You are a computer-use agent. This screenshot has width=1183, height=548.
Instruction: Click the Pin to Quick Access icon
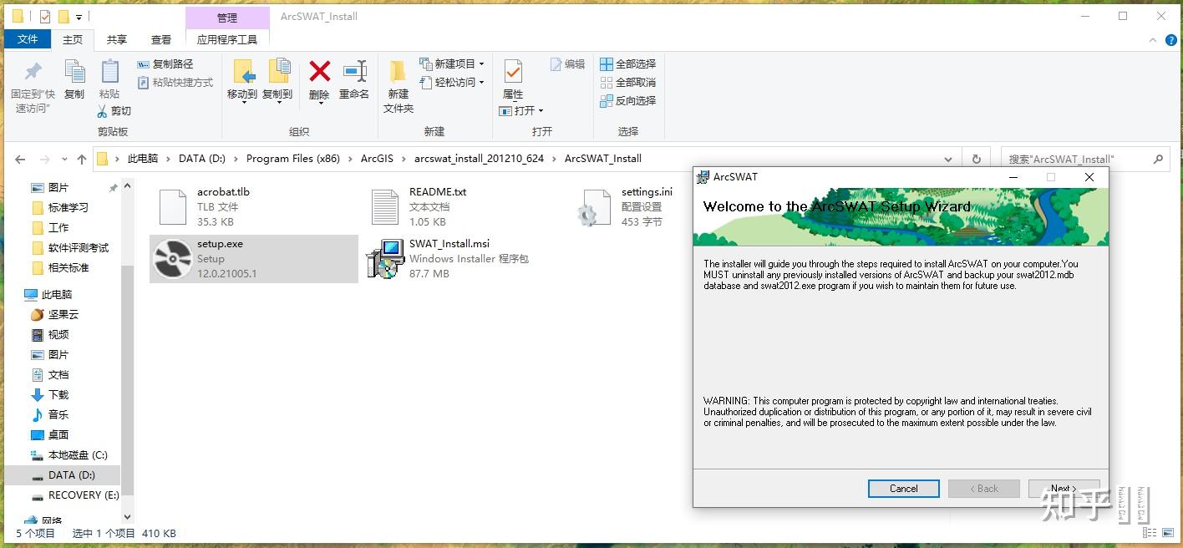(33, 72)
